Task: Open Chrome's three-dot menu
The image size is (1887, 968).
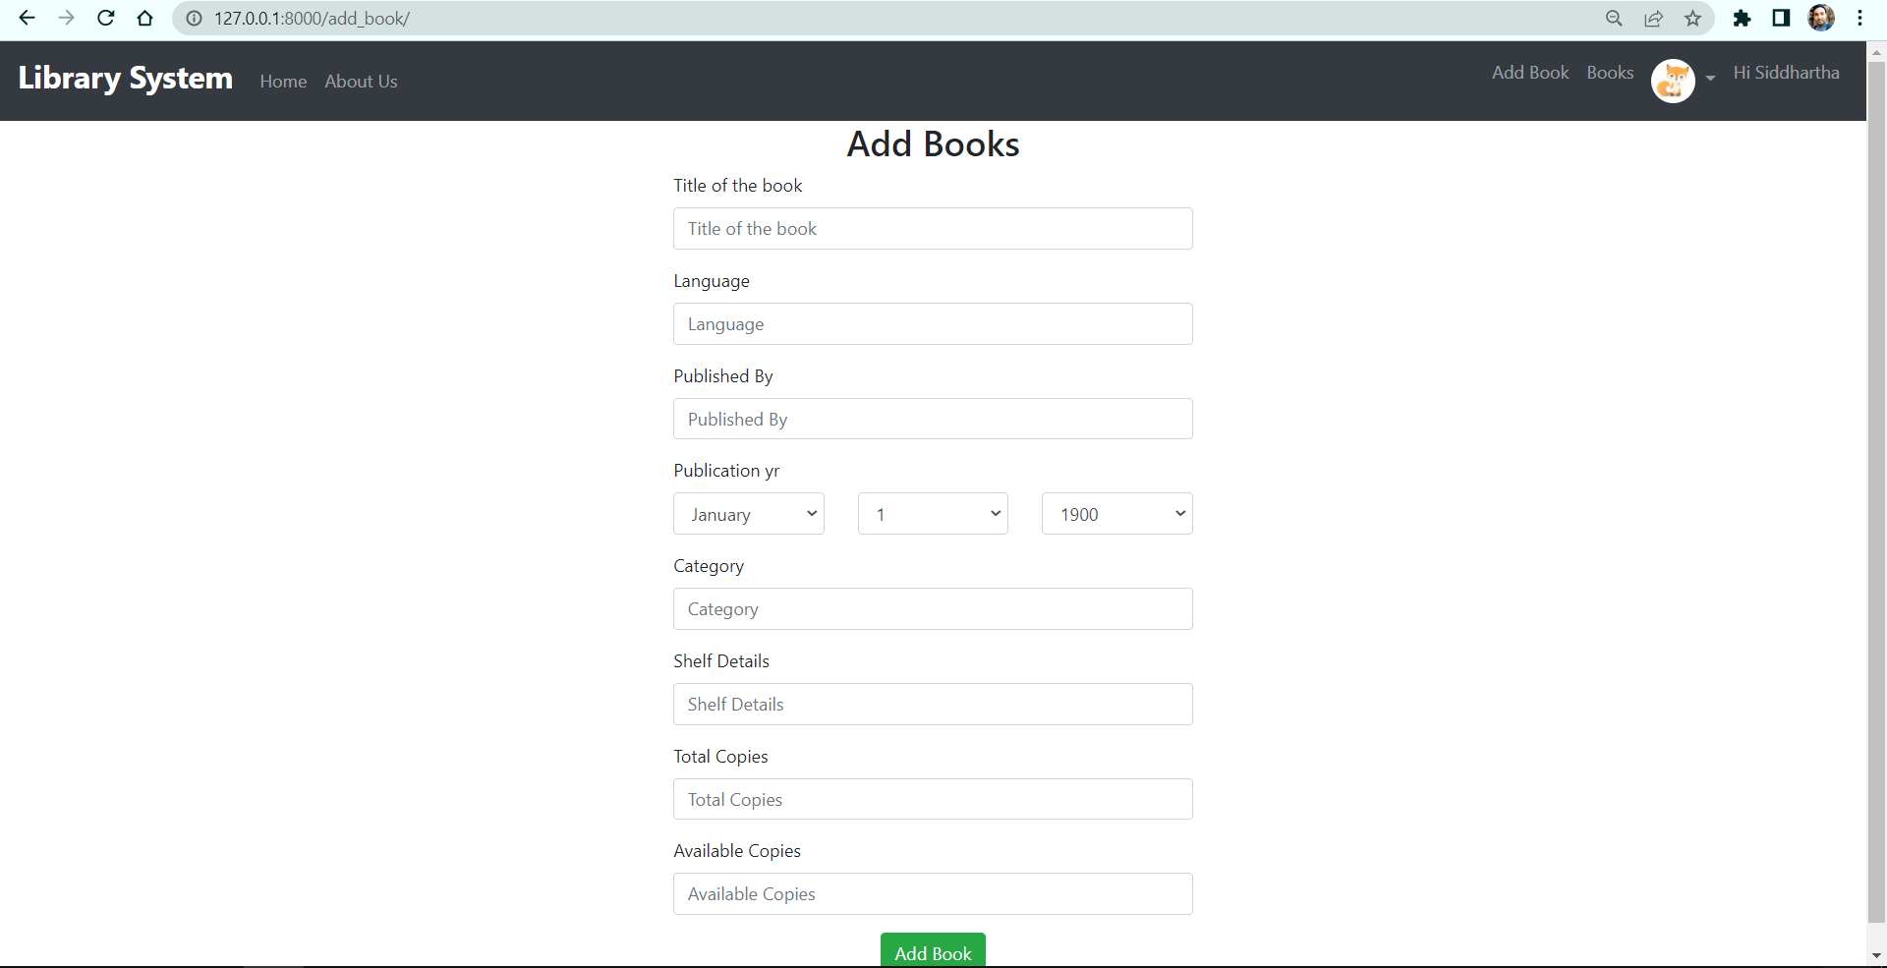Action: 1861,18
